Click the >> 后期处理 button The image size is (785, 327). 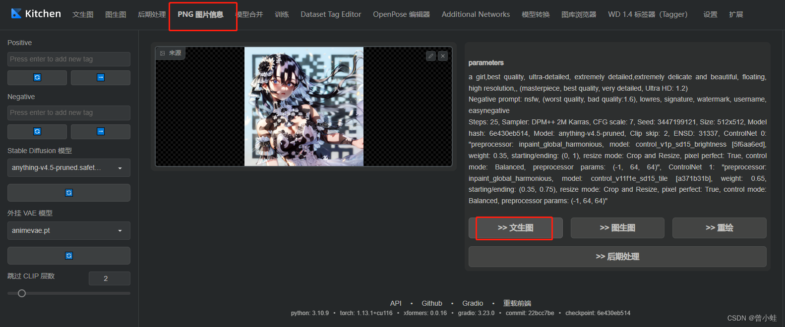pos(617,257)
